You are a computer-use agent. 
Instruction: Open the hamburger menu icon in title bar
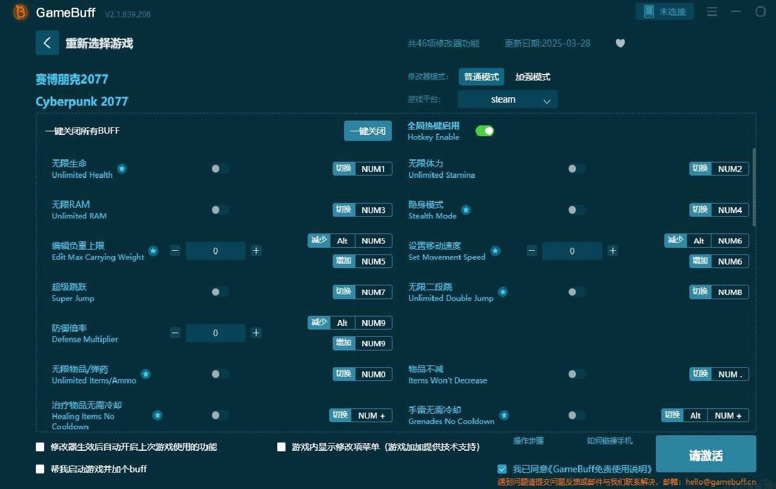[712, 11]
